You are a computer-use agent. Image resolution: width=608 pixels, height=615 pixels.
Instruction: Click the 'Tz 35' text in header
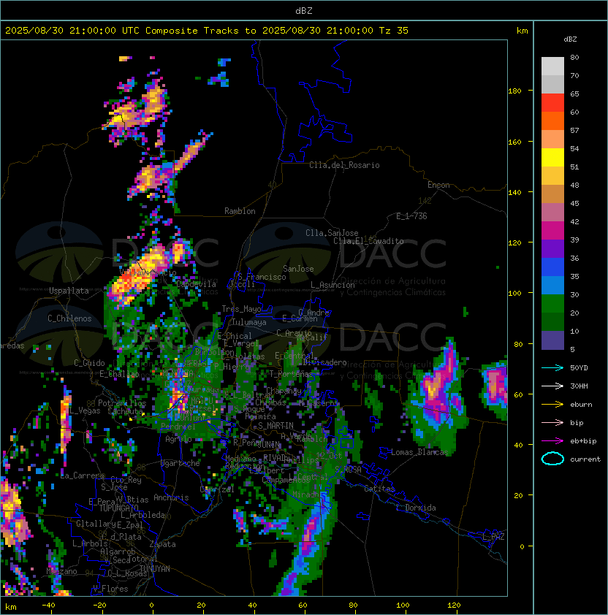point(394,31)
